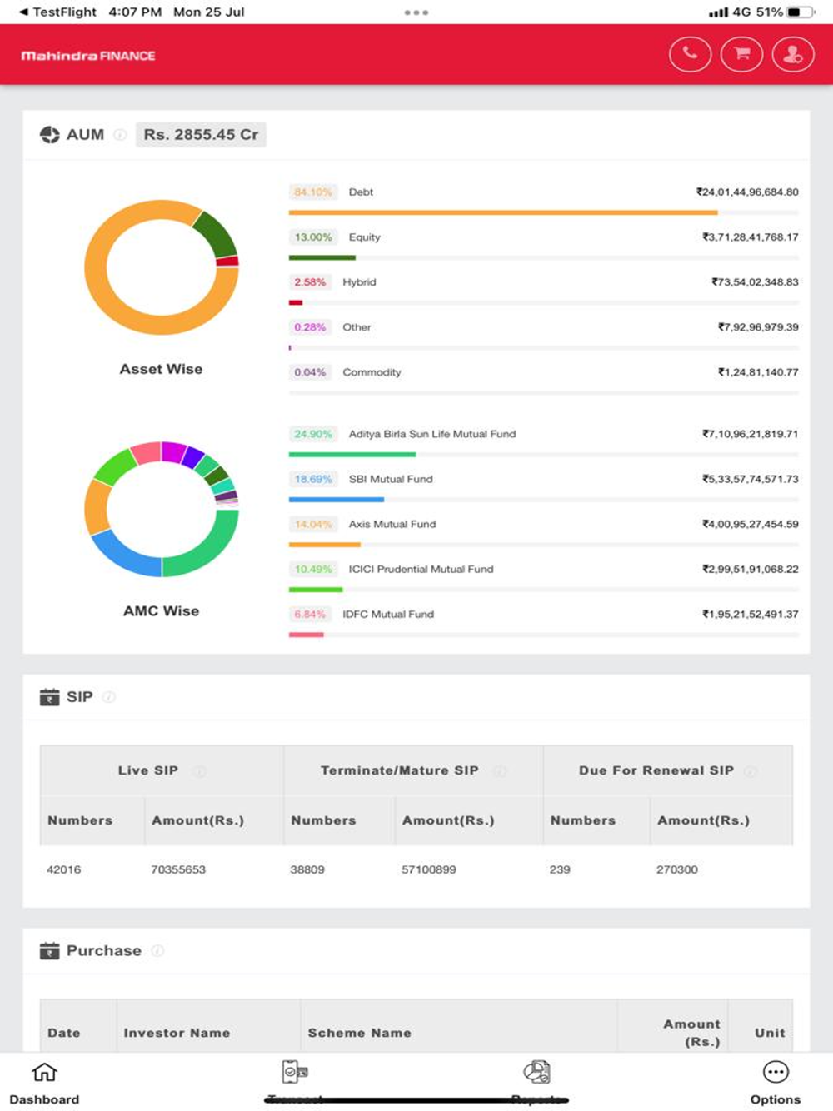Viewport: 833px width, 1111px height.
Task: Click the info icon beside AUM
Action: [120, 135]
